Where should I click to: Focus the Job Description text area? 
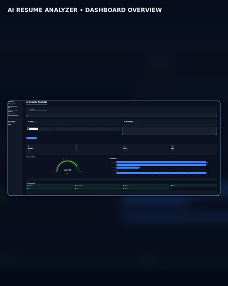coord(169,131)
